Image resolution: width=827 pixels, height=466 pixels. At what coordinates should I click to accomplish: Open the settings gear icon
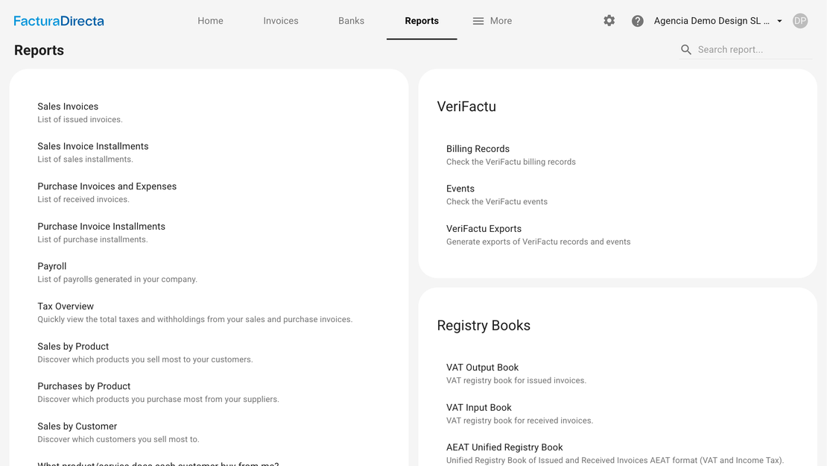[609, 21]
